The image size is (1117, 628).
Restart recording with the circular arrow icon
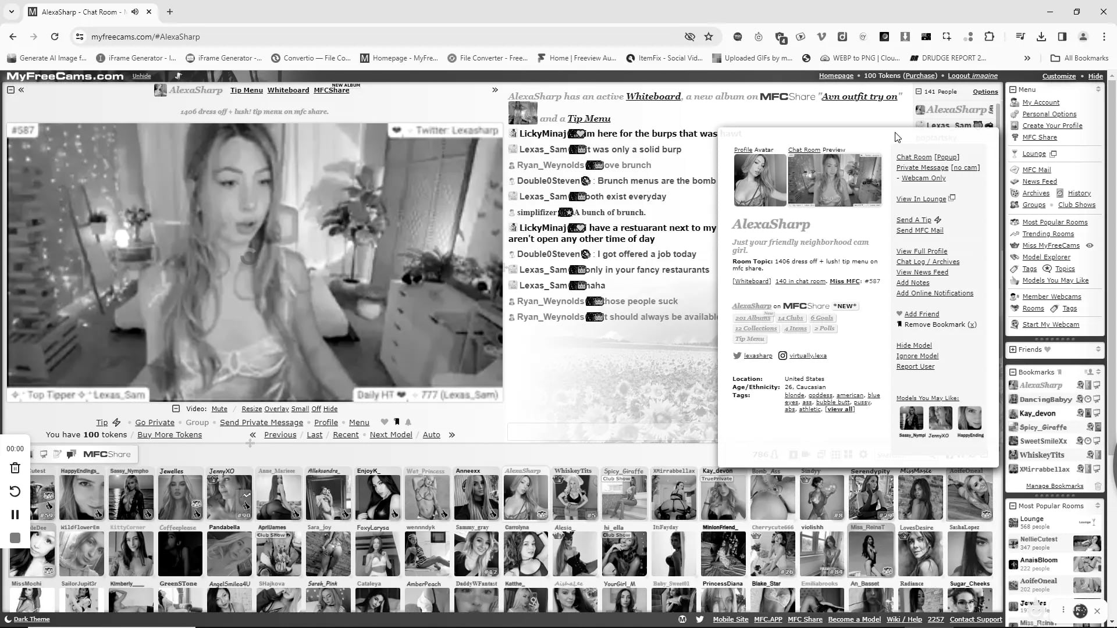click(15, 491)
